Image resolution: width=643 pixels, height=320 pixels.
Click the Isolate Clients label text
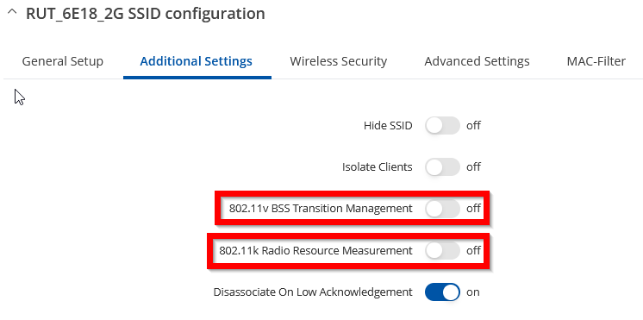coord(378,167)
